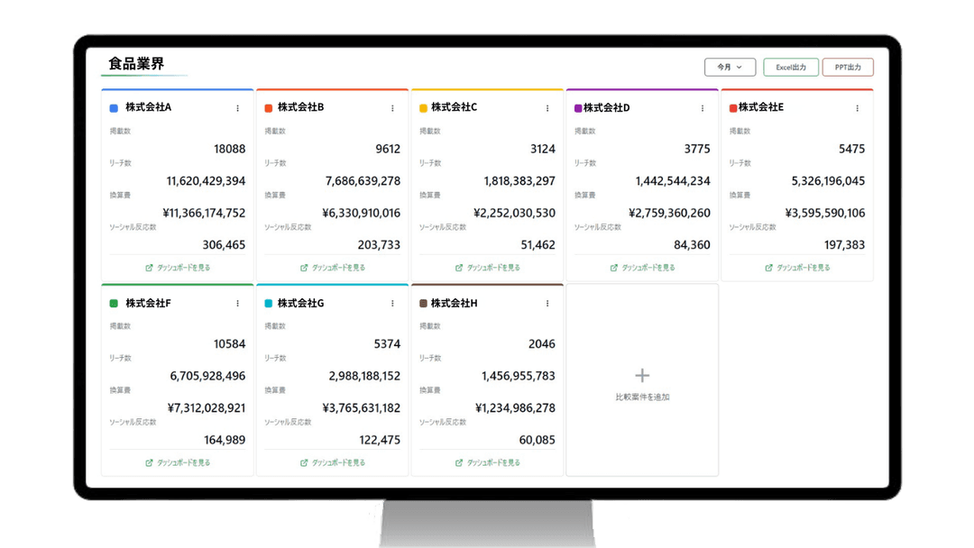Open ダッシュボードを見る link under 株式会社G

point(333,462)
